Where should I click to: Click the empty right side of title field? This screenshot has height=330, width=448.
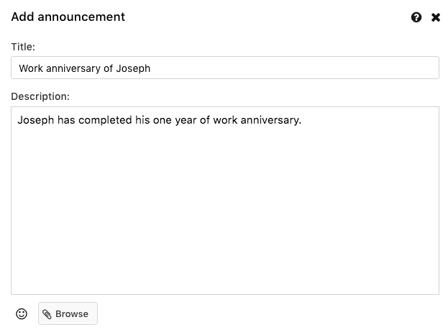(x=294, y=68)
